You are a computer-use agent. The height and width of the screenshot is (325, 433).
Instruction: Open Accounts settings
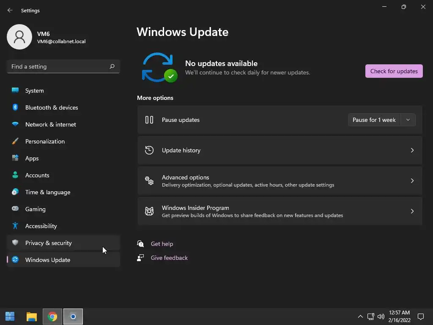pos(63,175)
